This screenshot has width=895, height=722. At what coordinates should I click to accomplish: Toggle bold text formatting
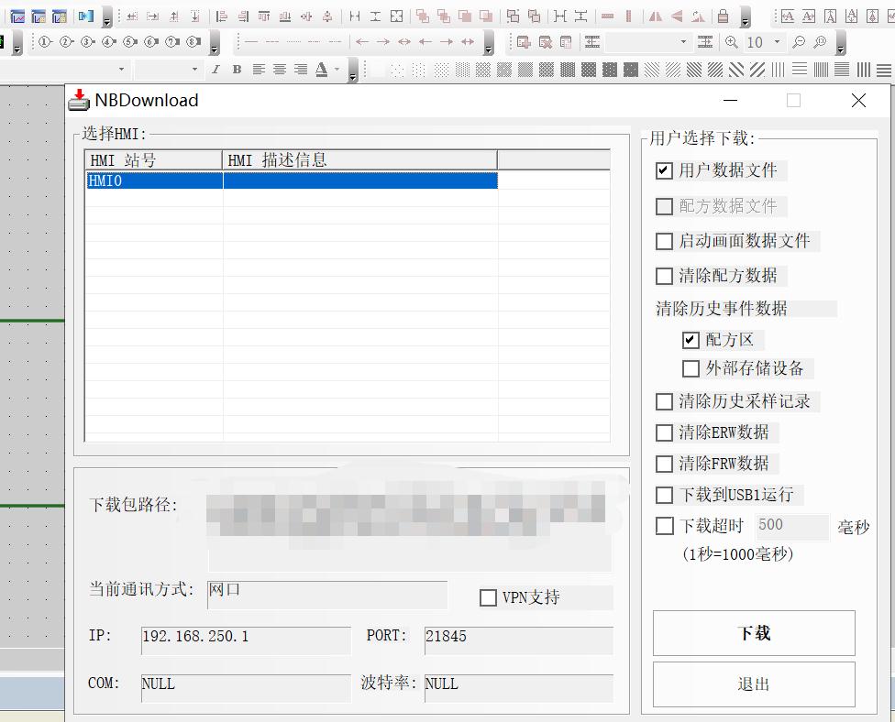pyautogui.click(x=237, y=70)
